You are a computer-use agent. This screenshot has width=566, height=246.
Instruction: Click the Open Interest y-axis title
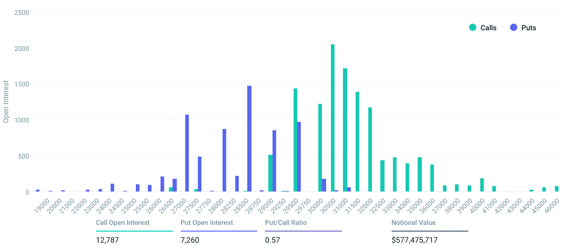coord(6,102)
